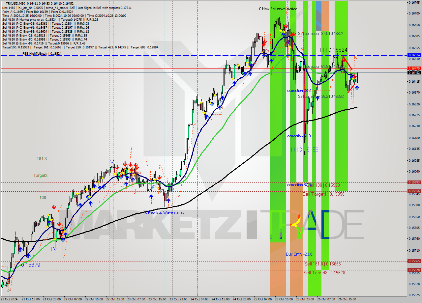
Task: Select 'Sell %20 @ Entry -88: 0.1716' line
Action: click(44, 43)
